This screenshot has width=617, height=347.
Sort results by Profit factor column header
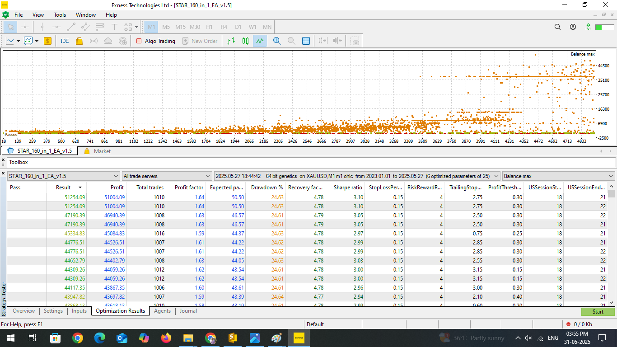click(190, 188)
